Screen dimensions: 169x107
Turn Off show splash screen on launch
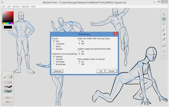click(x=81, y=64)
